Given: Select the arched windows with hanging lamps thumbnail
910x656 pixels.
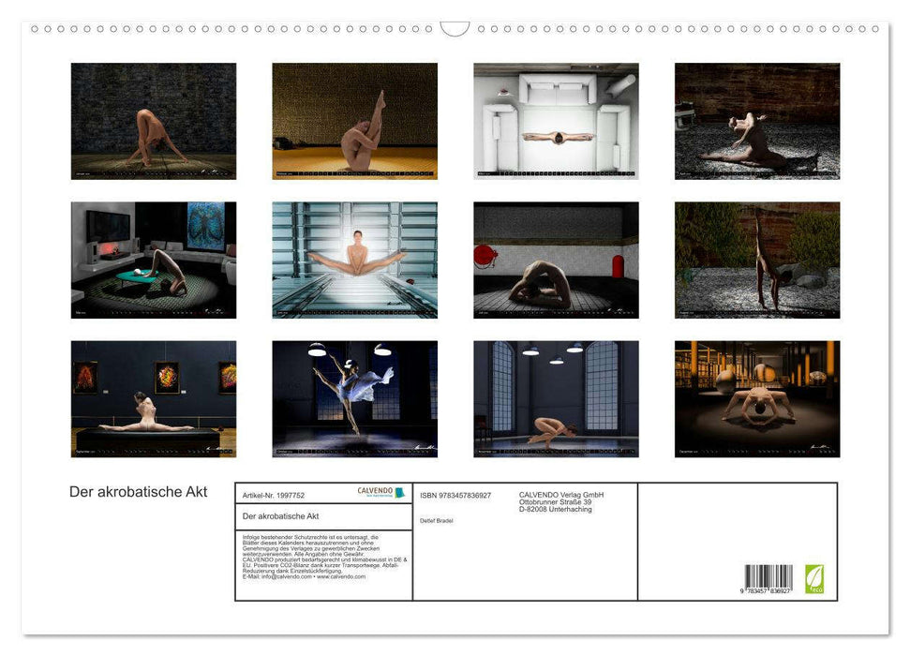Looking at the screenshot, I should click(x=556, y=398).
